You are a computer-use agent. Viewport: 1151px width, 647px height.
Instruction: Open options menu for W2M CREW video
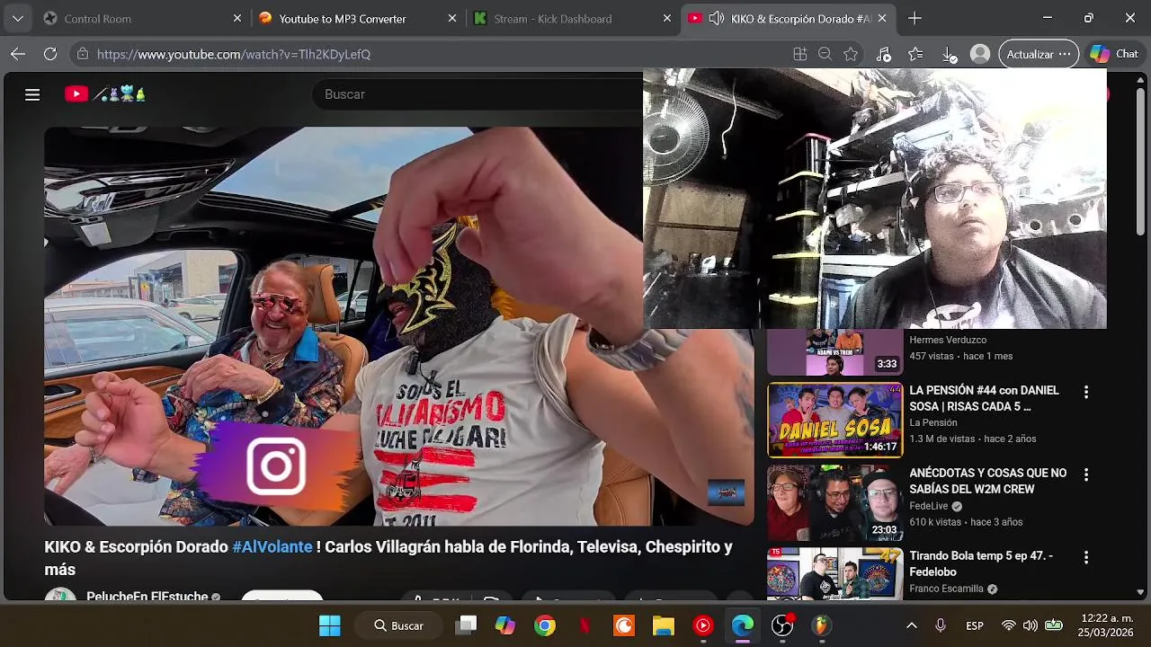(x=1085, y=474)
